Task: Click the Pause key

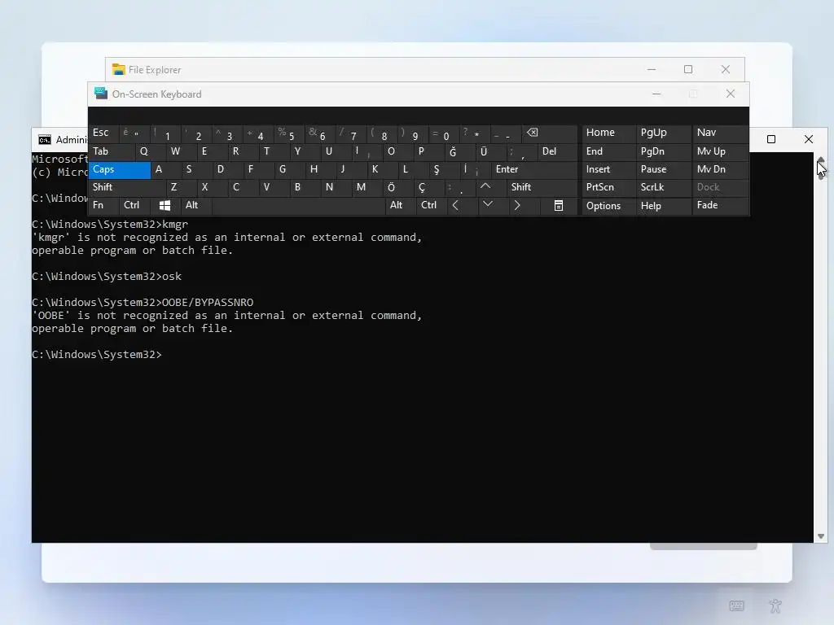Action: pos(663,169)
